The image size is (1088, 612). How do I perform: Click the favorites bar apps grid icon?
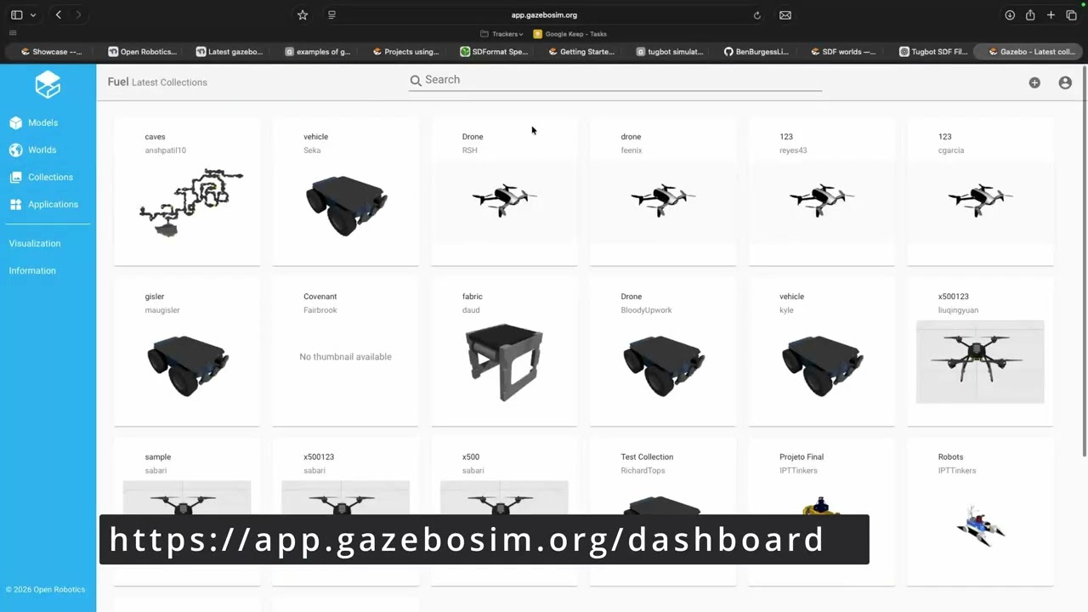coord(13,33)
